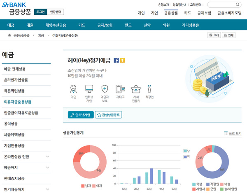
Task: Go to 금융소비자포털 in top menu
Action: click(x=229, y=13)
